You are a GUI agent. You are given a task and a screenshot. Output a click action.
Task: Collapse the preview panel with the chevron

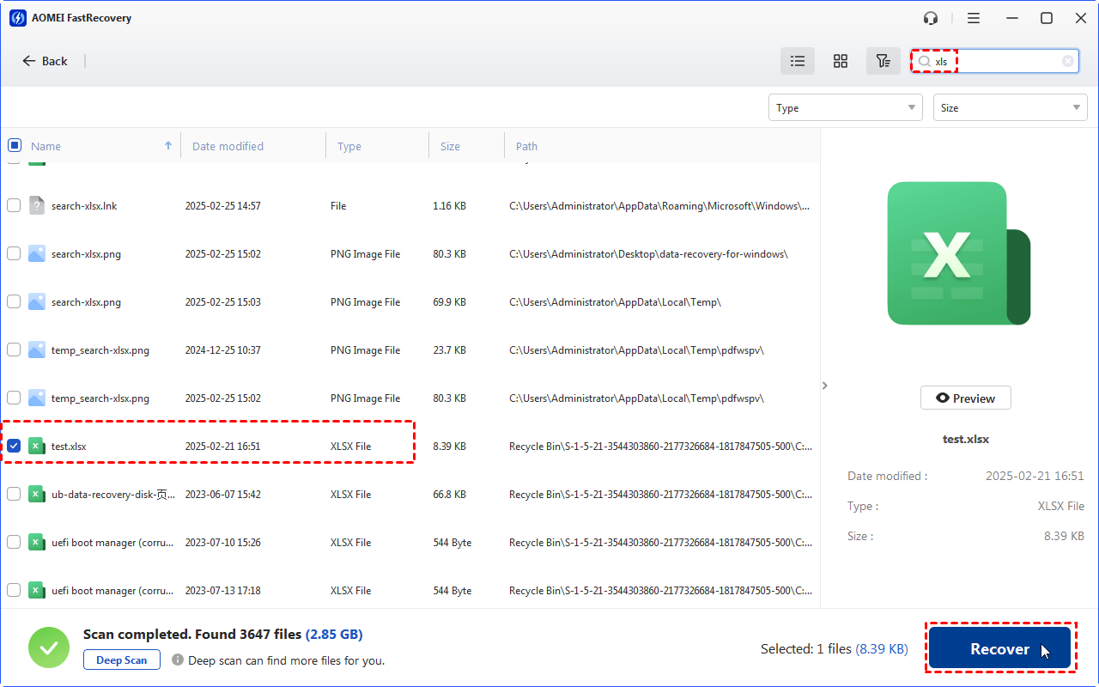point(825,386)
